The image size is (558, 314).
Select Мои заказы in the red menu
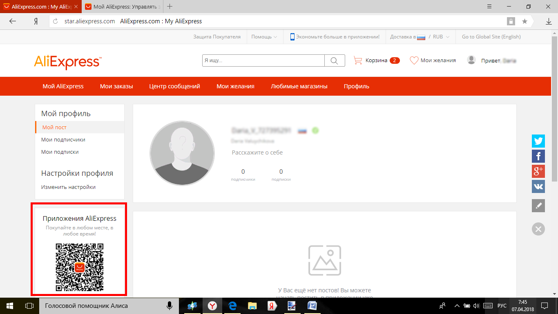point(116,86)
